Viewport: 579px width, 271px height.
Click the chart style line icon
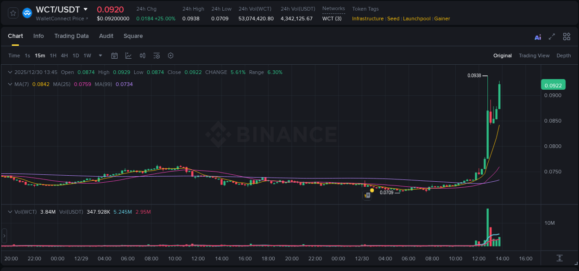(x=128, y=55)
